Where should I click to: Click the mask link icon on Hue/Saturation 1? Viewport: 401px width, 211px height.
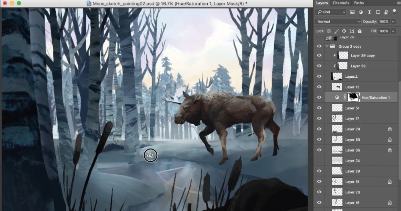pyautogui.click(x=345, y=97)
